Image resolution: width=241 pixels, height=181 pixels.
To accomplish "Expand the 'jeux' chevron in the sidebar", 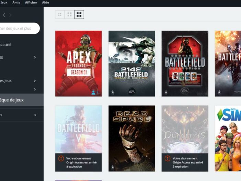I will (35, 81).
